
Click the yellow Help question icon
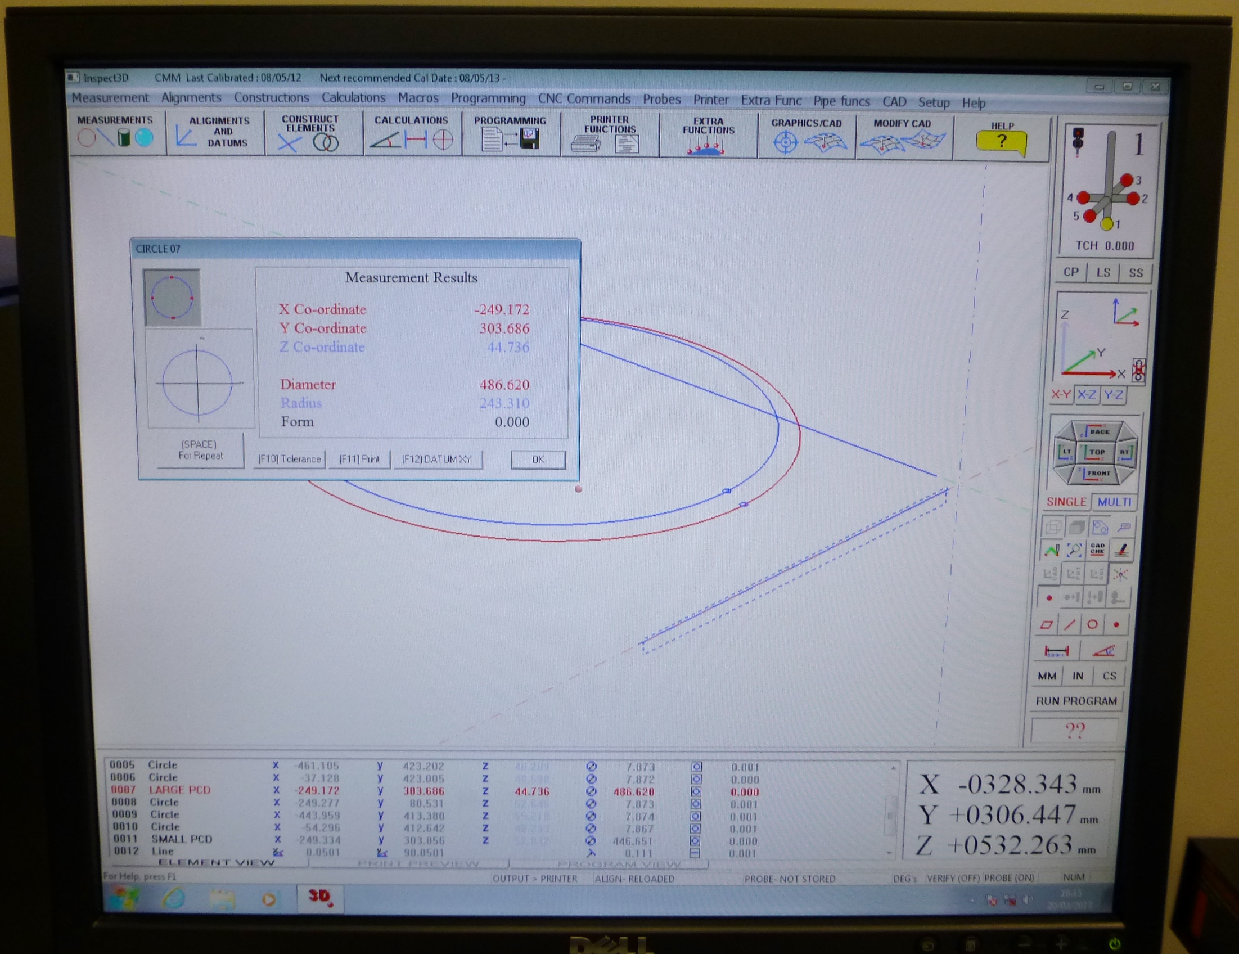pyautogui.click(x=1001, y=141)
